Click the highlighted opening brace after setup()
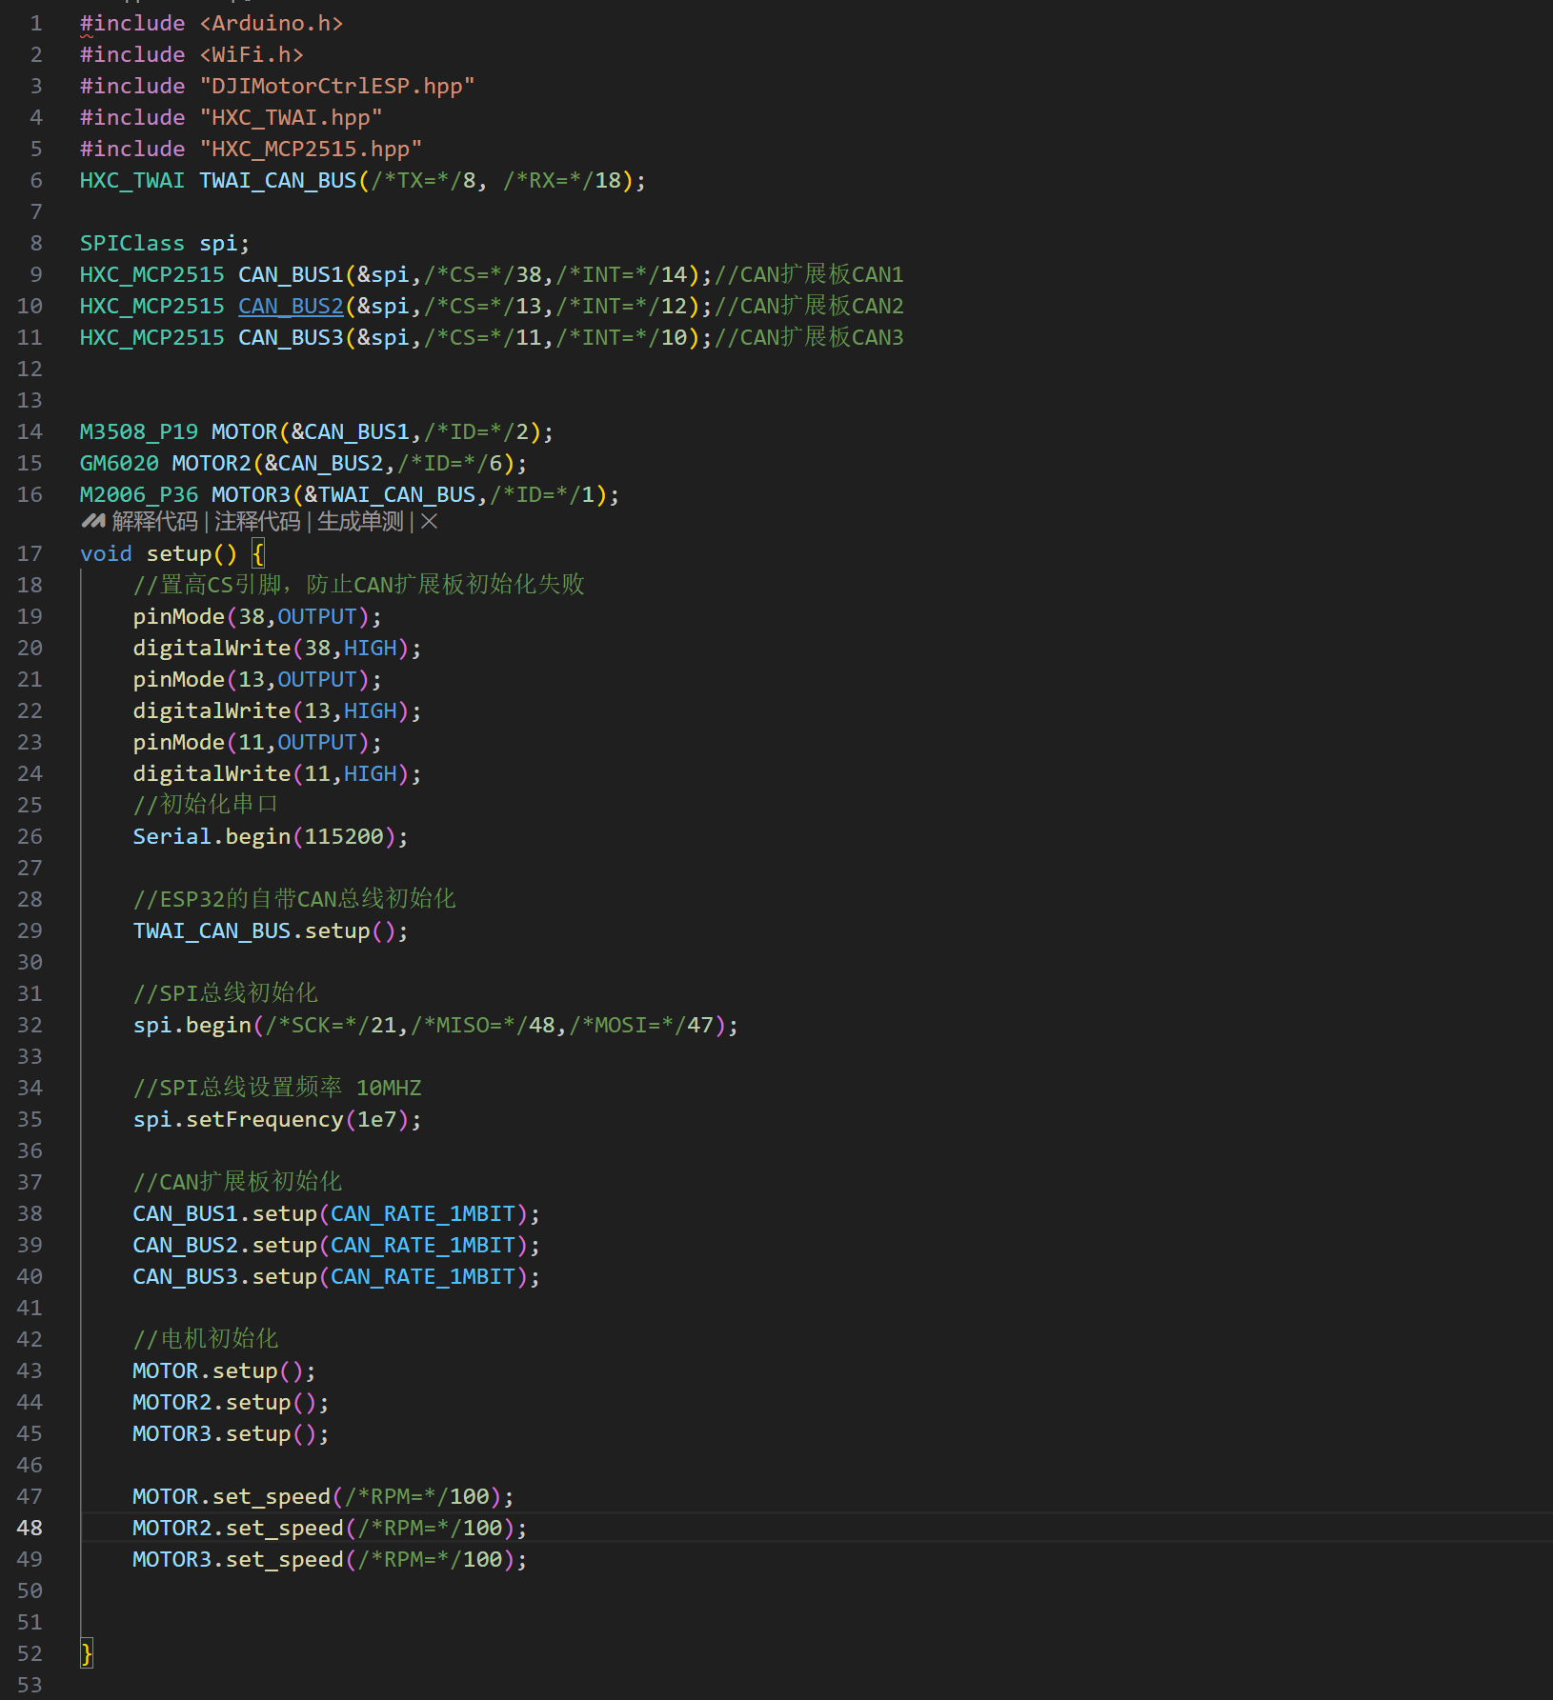Image resolution: width=1553 pixels, height=1700 pixels. pyautogui.click(x=258, y=553)
